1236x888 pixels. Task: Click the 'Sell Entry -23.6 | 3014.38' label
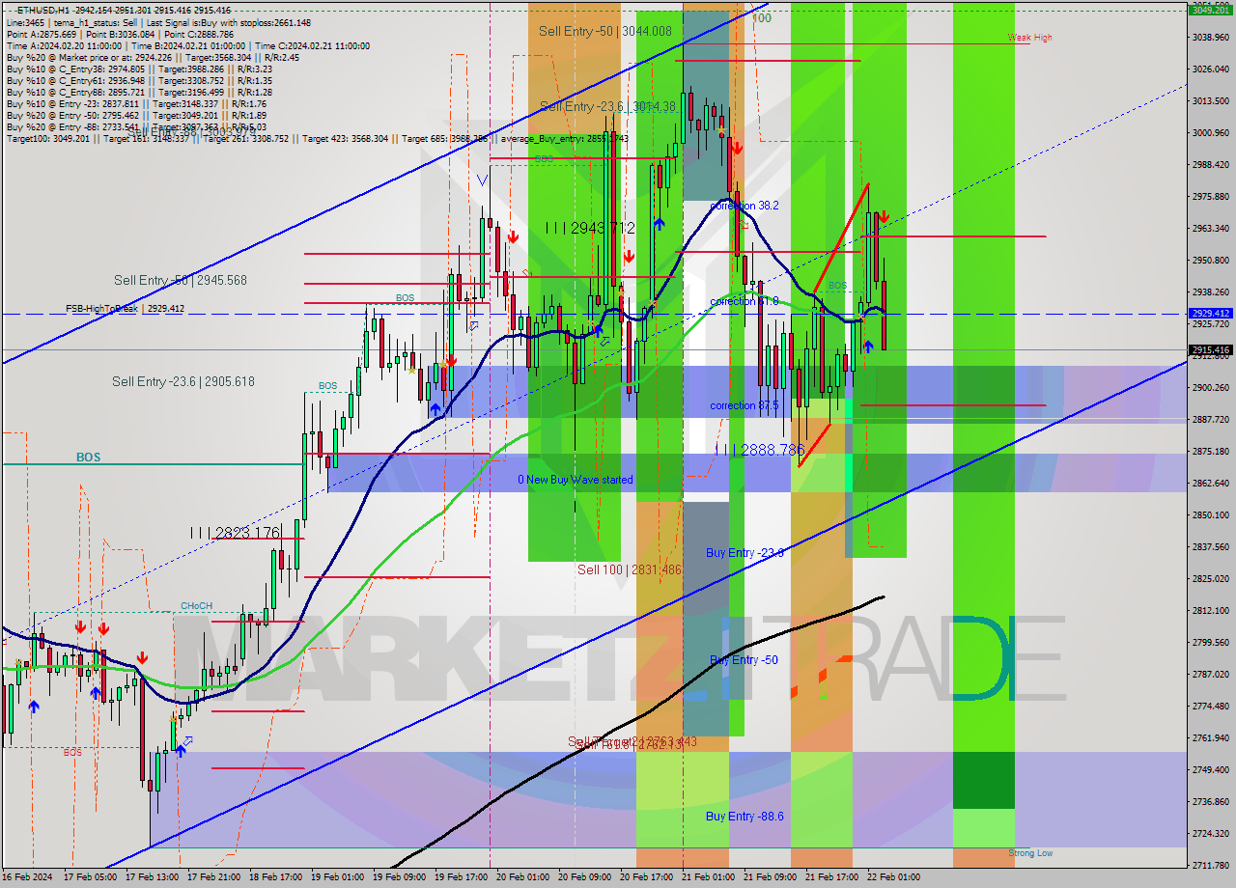pos(607,106)
